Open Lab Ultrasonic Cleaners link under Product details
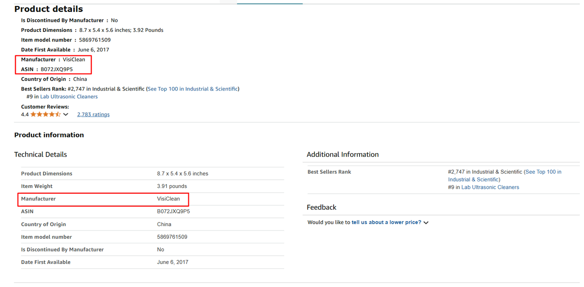This screenshot has width=584, height=287. [x=69, y=97]
